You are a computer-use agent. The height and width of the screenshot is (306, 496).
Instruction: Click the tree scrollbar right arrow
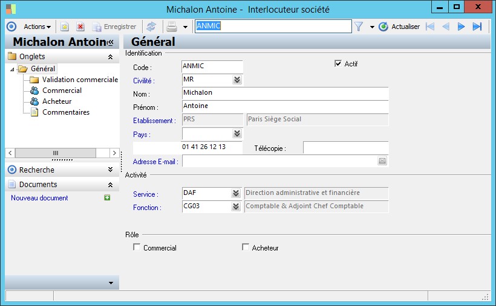point(114,153)
